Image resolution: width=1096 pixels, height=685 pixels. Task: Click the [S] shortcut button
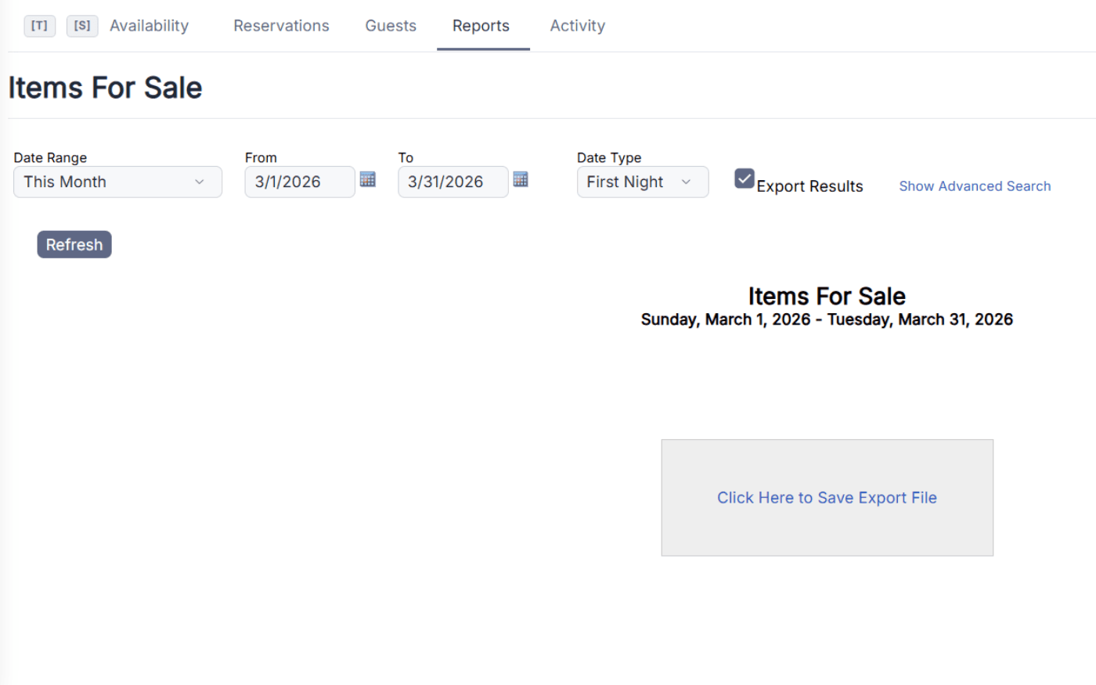tap(82, 26)
